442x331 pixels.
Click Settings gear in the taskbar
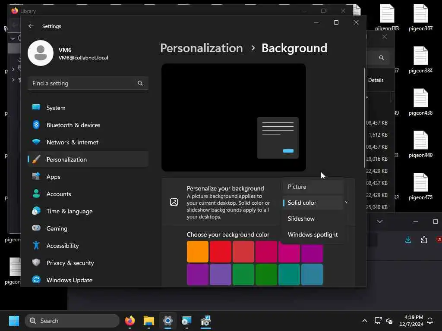click(168, 321)
